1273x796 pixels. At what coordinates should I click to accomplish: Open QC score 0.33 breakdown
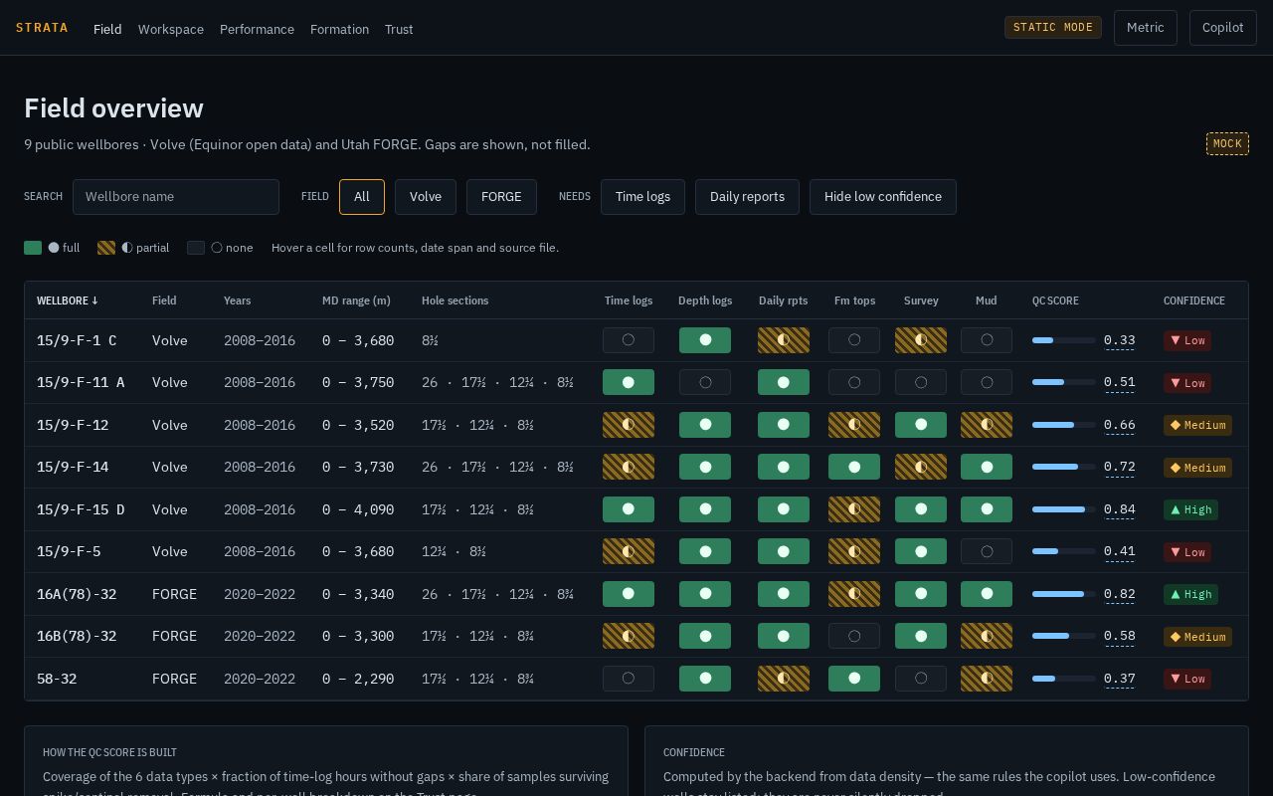pyautogui.click(x=1120, y=340)
